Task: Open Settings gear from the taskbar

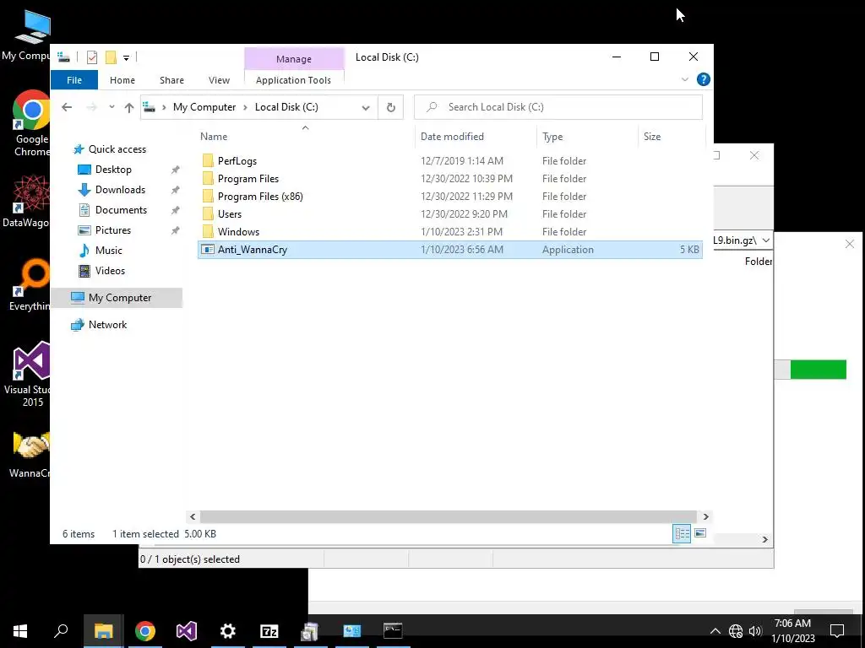Action: [x=228, y=631]
